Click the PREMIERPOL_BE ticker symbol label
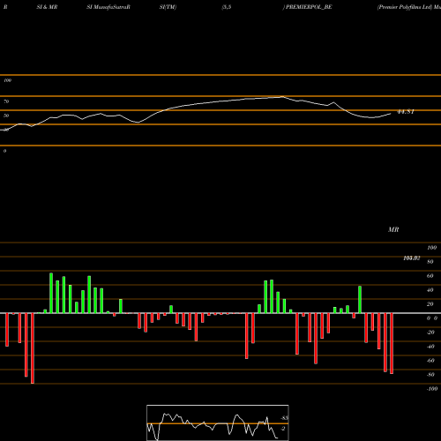This screenshot has height=441, width=441. click(309, 7)
